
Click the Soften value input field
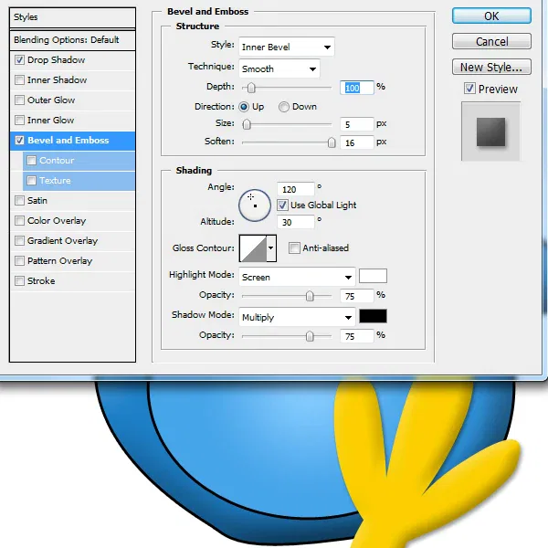[356, 143]
